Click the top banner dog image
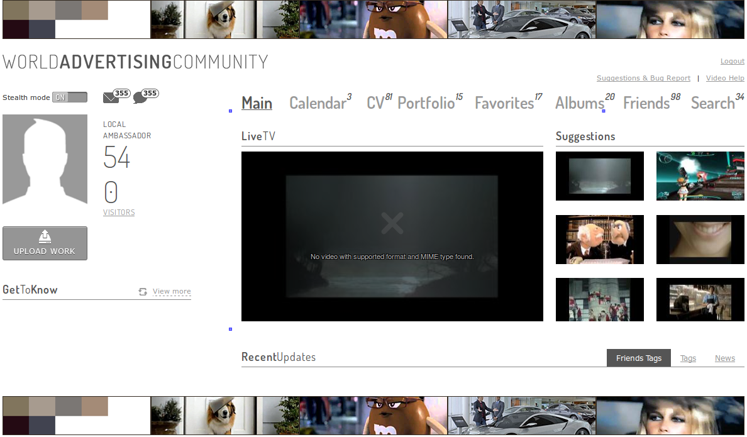This screenshot has width=747, height=437. click(x=225, y=19)
